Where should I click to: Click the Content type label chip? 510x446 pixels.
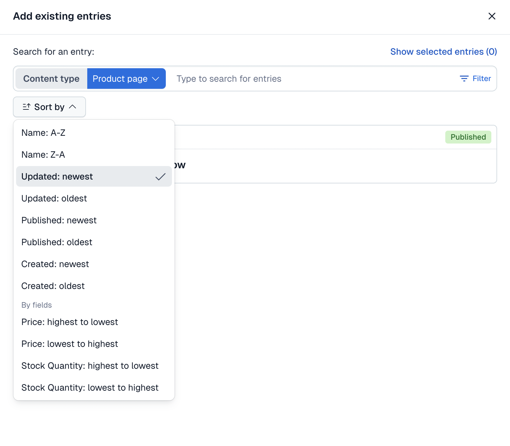tap(51, 79)
